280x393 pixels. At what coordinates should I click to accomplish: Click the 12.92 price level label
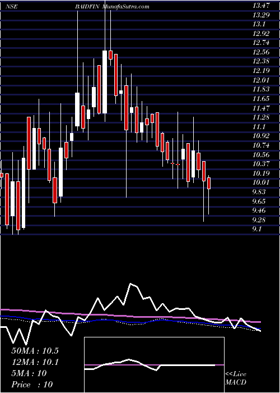(261, 33)
